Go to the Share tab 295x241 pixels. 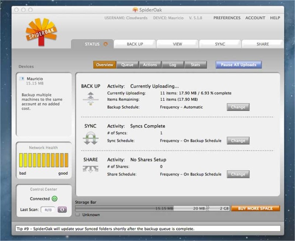pos(262,44)
